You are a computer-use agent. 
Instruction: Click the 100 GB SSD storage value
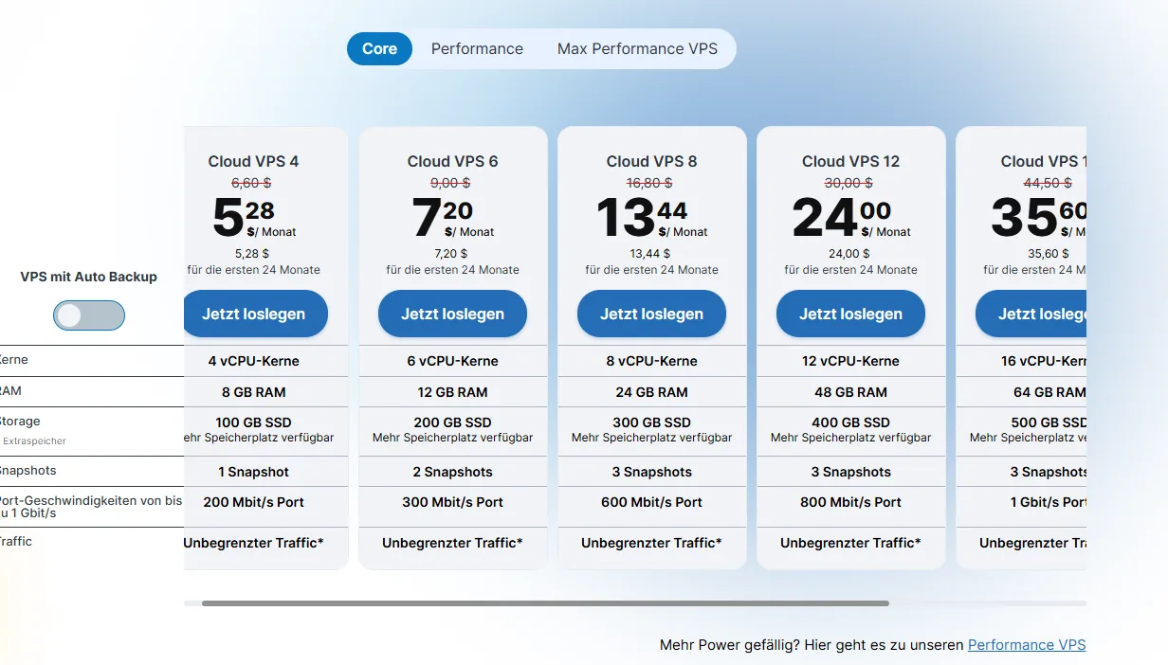tap(253, 422)
